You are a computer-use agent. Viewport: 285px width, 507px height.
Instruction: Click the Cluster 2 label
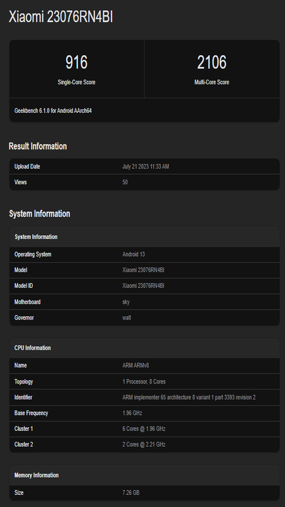tap(23, 444)
